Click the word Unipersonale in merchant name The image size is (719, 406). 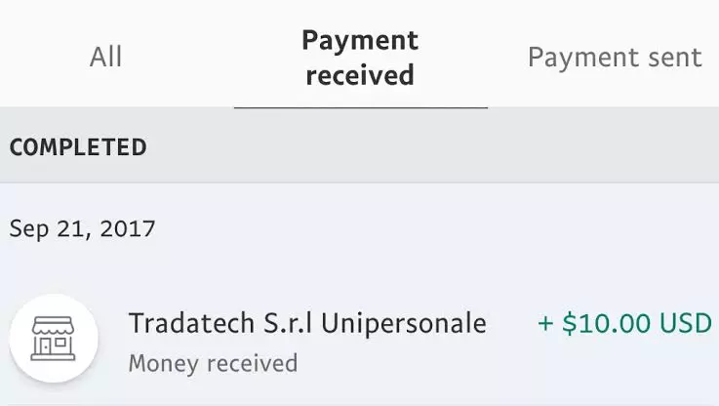404,324
